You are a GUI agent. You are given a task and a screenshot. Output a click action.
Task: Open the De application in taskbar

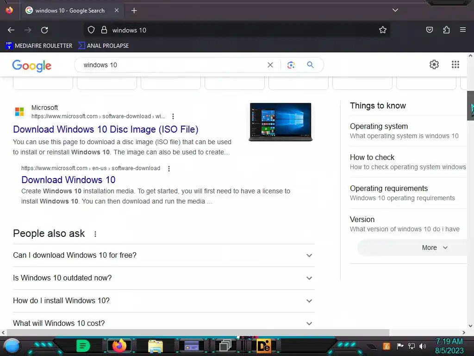click(263, 346)
